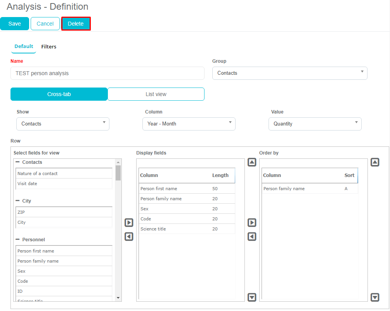Open the Default tab

point(24,46)
